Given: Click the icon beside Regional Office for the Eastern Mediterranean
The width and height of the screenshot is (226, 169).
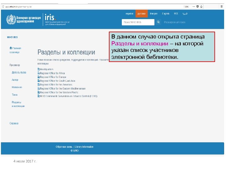Looking at the screenshot, I should (39, 88).
